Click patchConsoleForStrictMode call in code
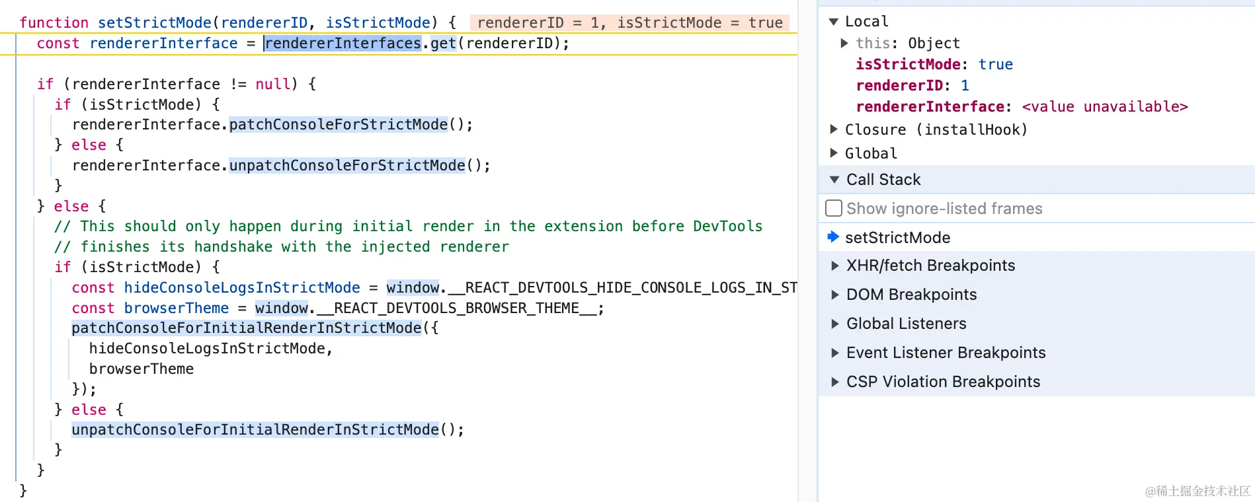1255x502 pixels. coord(339,125)
